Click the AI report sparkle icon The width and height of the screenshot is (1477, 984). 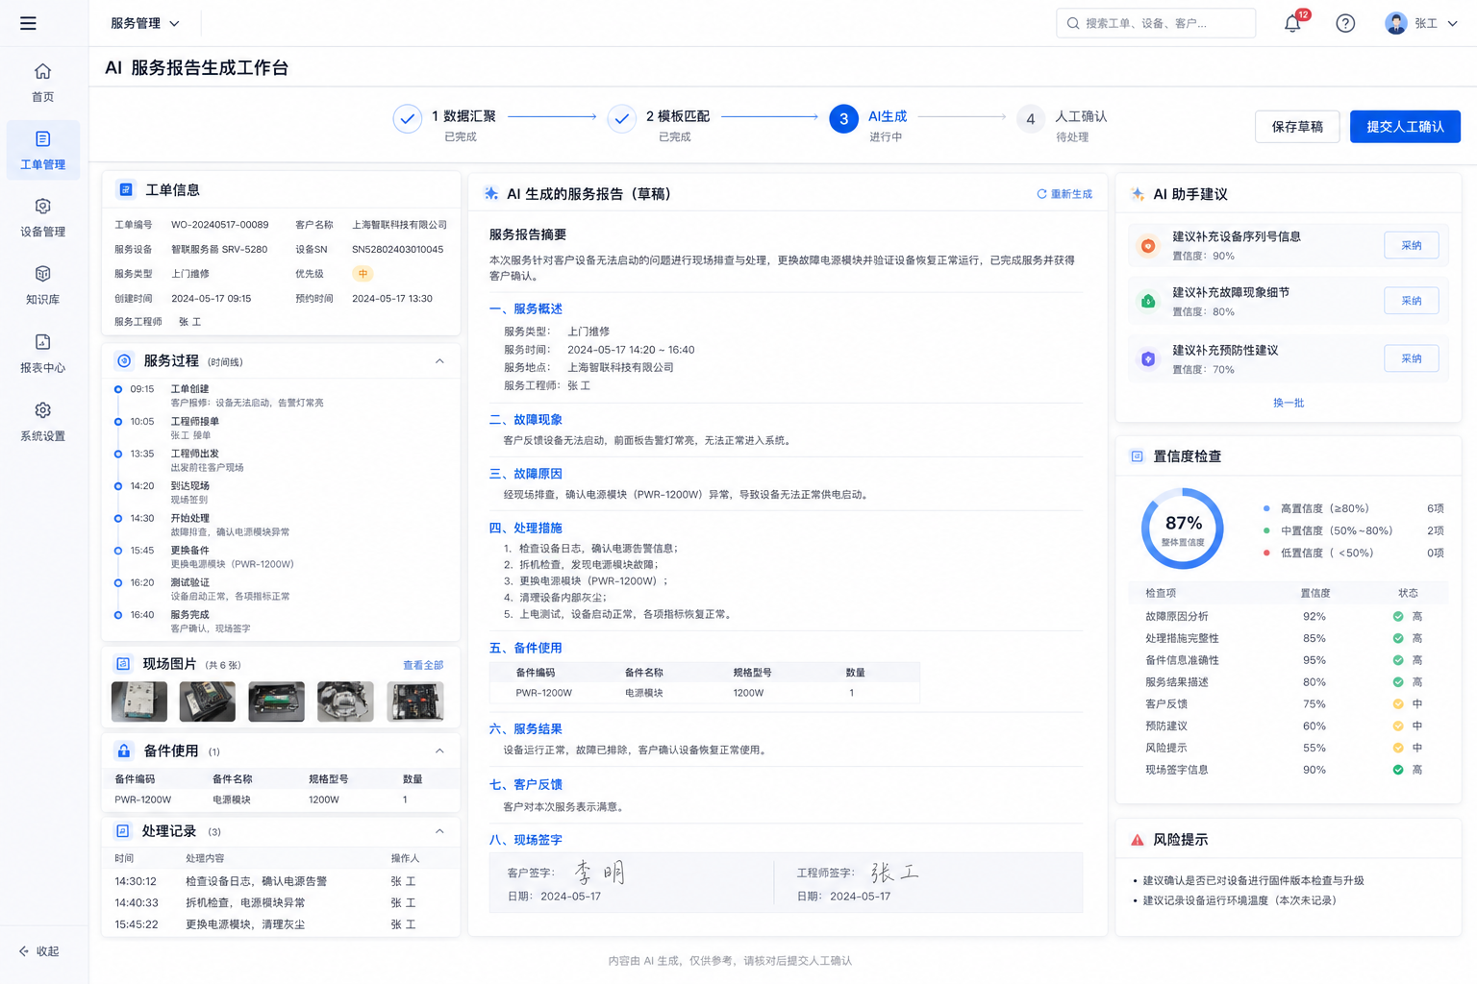(491, 194)
